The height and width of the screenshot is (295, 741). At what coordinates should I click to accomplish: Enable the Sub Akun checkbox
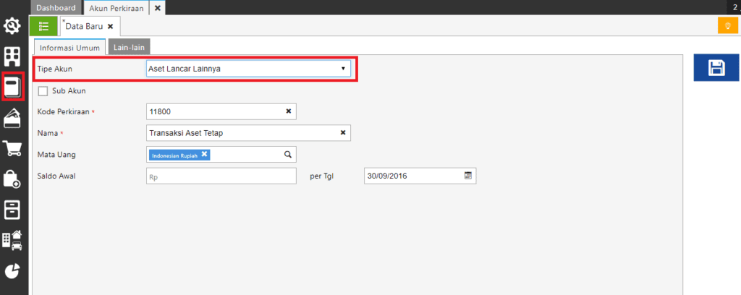pos(43,91)
